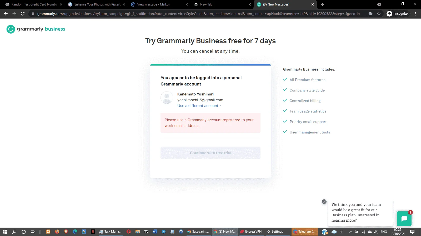Screen dimensions: 421x236
Task: Open the tab search dropdown arrow
Action: (379, 4)
